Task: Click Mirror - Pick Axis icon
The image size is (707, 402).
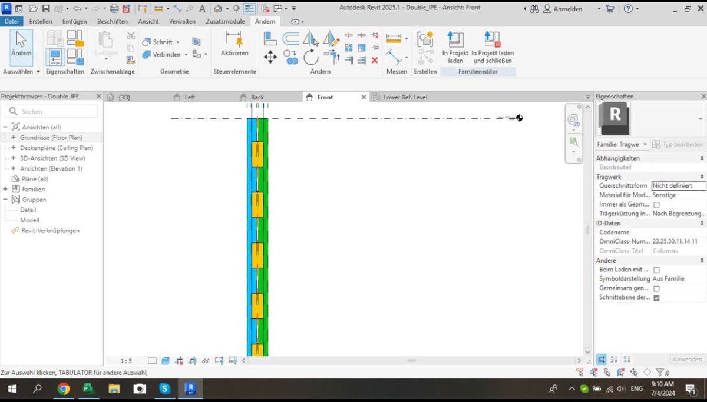Action: [310, 39]
